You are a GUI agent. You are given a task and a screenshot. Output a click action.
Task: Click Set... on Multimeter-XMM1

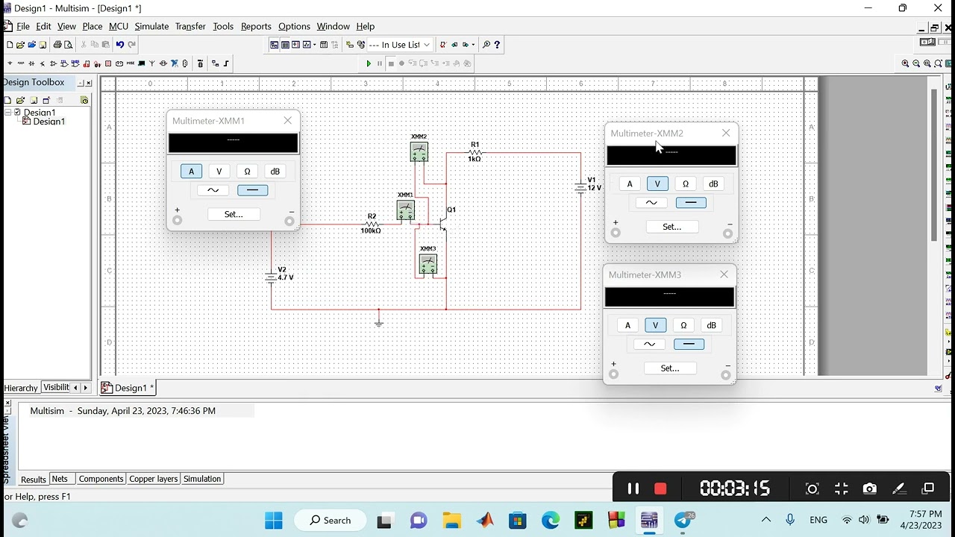234,214
